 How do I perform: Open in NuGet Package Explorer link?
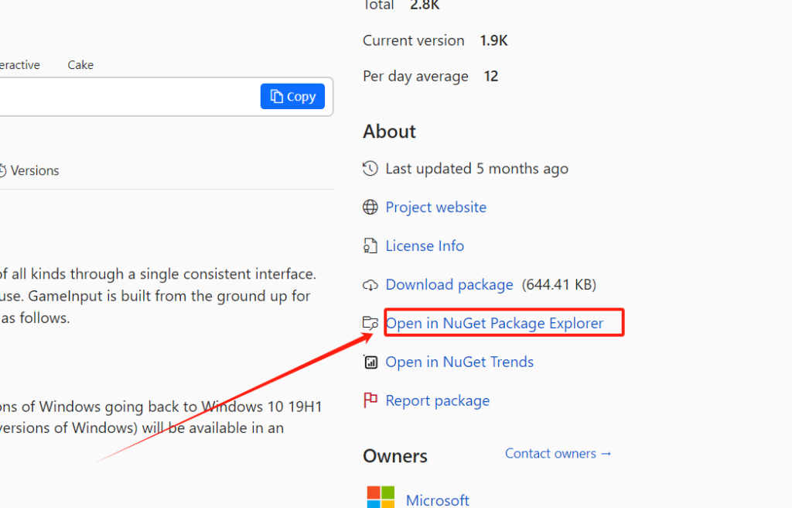click(494, 323)
